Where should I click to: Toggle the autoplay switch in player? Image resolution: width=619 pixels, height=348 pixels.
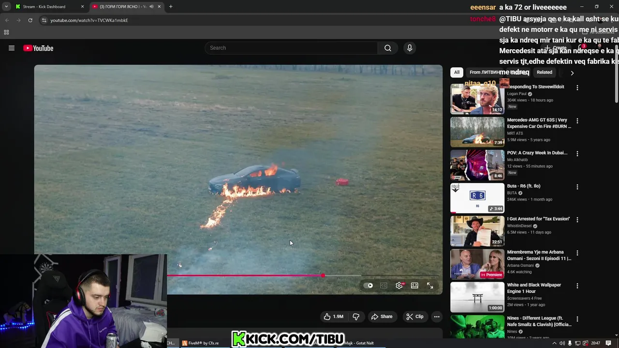point(368,286)
